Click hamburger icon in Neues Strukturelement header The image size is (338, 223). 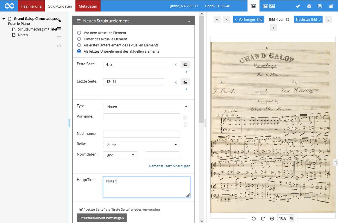(79, 21)
